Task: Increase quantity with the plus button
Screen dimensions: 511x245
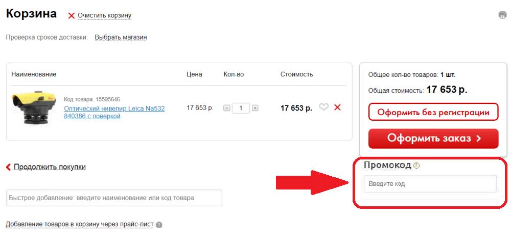Action: point(255,108)
